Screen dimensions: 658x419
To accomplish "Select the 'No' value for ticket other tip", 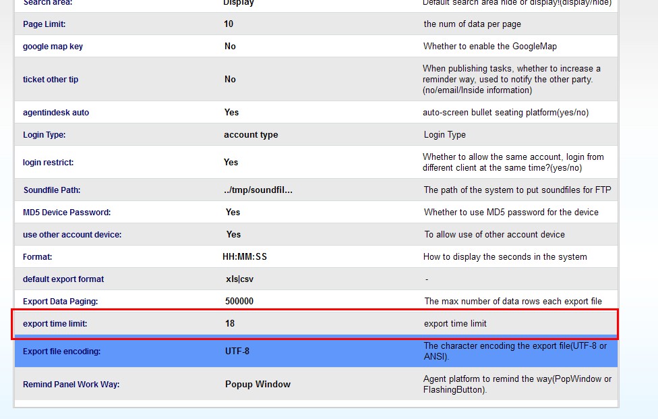I will click(x=230, y=79).
